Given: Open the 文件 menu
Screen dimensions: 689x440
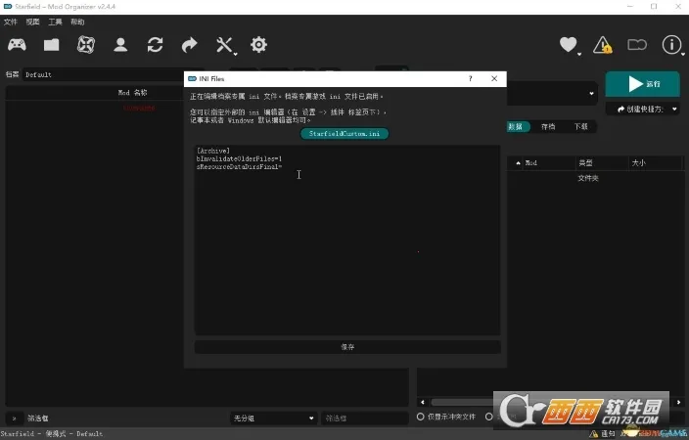Looking at the screenshot, I should coord(10,22).
